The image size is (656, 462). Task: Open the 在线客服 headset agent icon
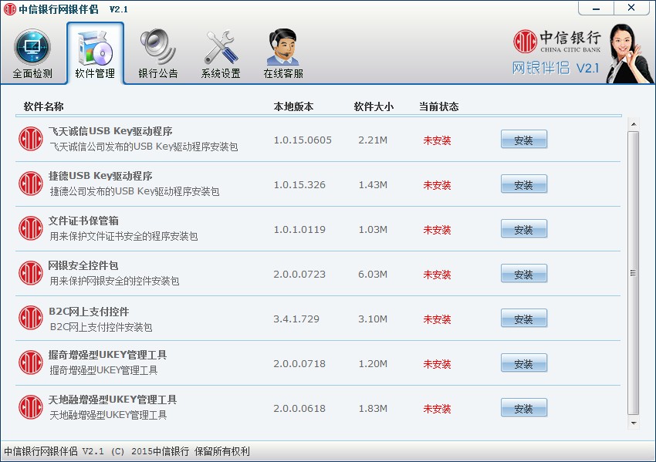(x=283, y=47)
